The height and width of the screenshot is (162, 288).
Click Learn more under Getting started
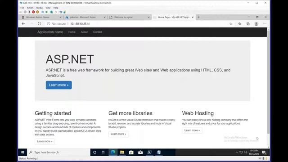point(45,141)
